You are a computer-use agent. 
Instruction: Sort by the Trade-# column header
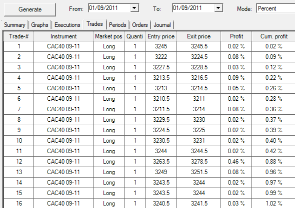coord(18,36)
